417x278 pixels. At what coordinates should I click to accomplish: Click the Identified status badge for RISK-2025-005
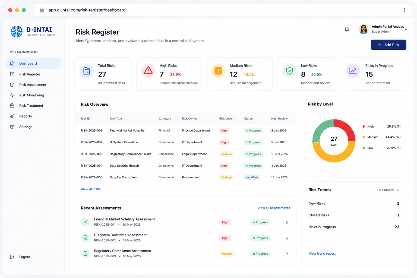252,178
